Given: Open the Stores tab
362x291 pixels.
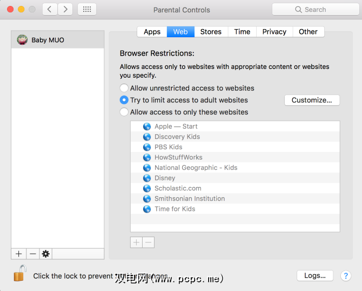Looking at the screenshot, I should pos(211,32).
